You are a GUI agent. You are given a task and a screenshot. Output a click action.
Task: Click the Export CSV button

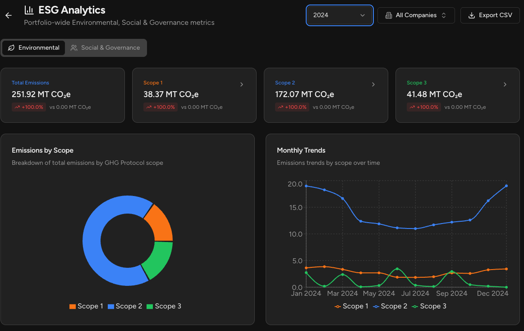point(490,15)
